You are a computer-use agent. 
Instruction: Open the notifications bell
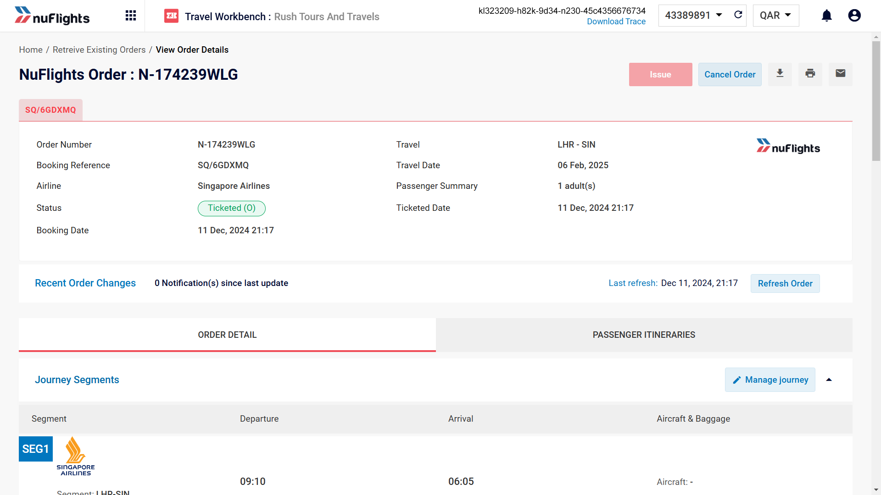pos(826,16)
